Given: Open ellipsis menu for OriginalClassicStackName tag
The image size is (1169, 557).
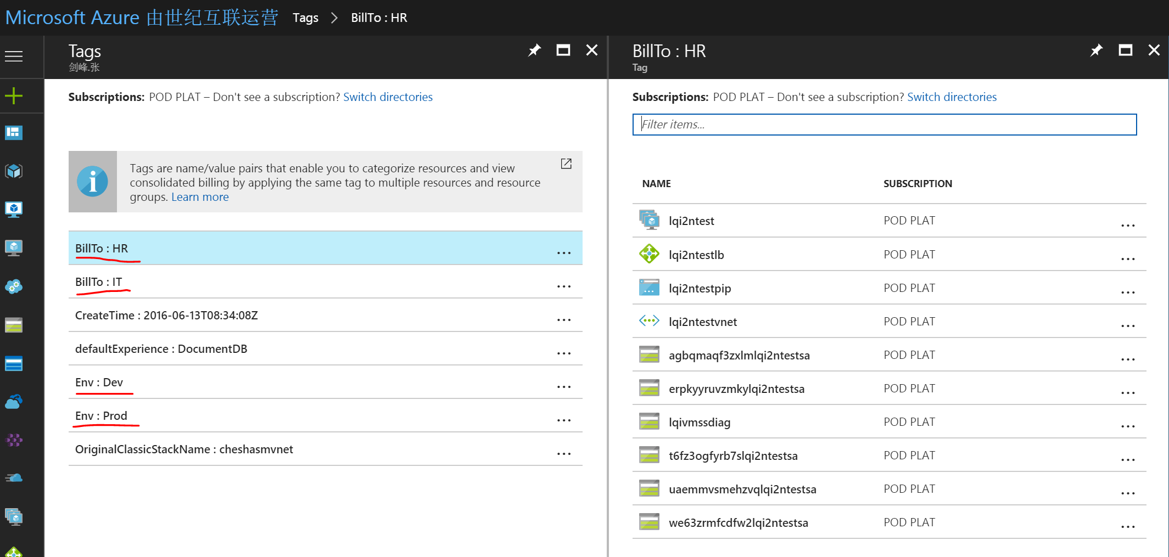Looking at the screenshot, I should (x=564, y=454).
